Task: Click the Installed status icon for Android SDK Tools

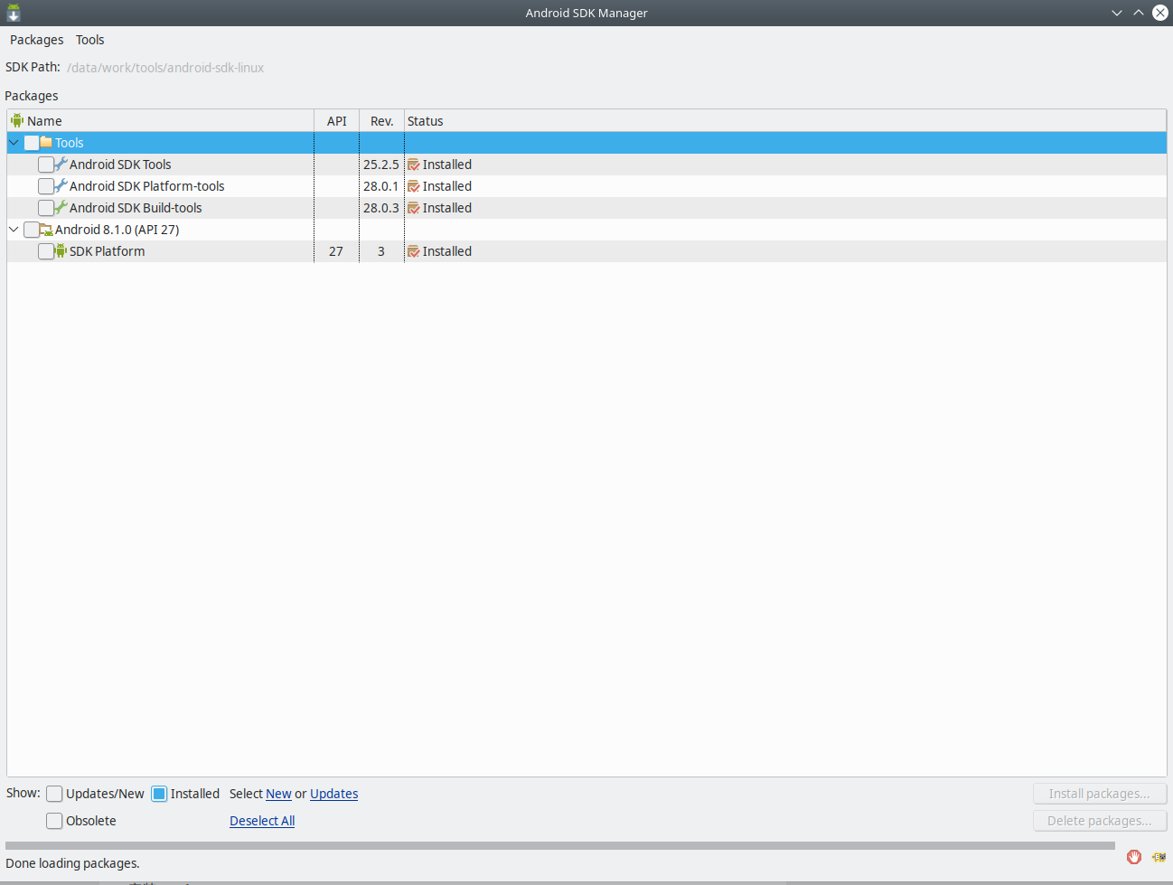Action: coord(414,165)
